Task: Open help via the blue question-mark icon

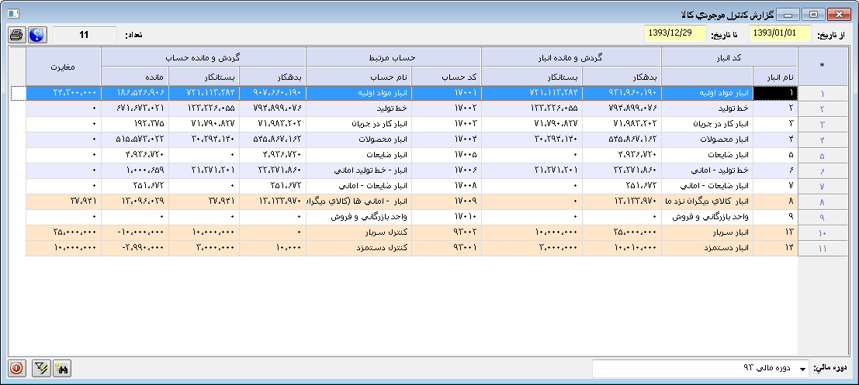Action: (x=36, y=35)
